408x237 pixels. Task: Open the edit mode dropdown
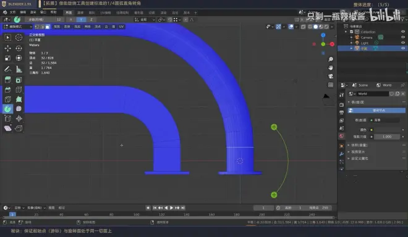(x=18, y=27)
